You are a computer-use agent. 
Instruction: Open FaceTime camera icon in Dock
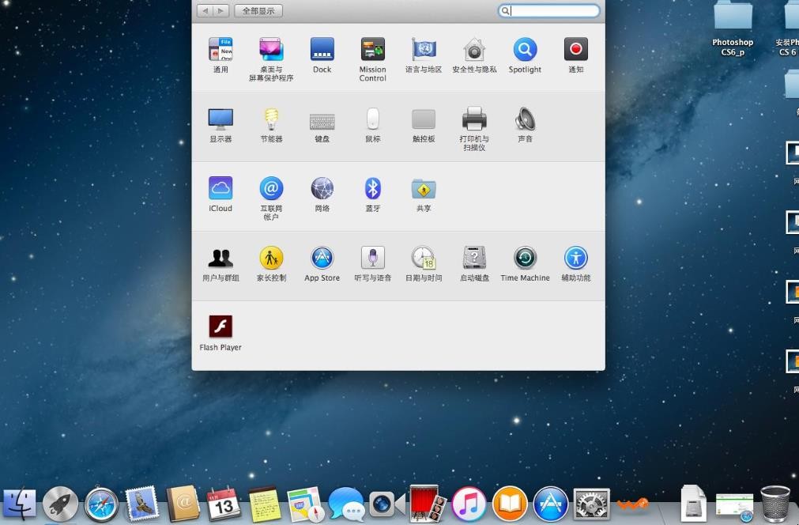387,504
